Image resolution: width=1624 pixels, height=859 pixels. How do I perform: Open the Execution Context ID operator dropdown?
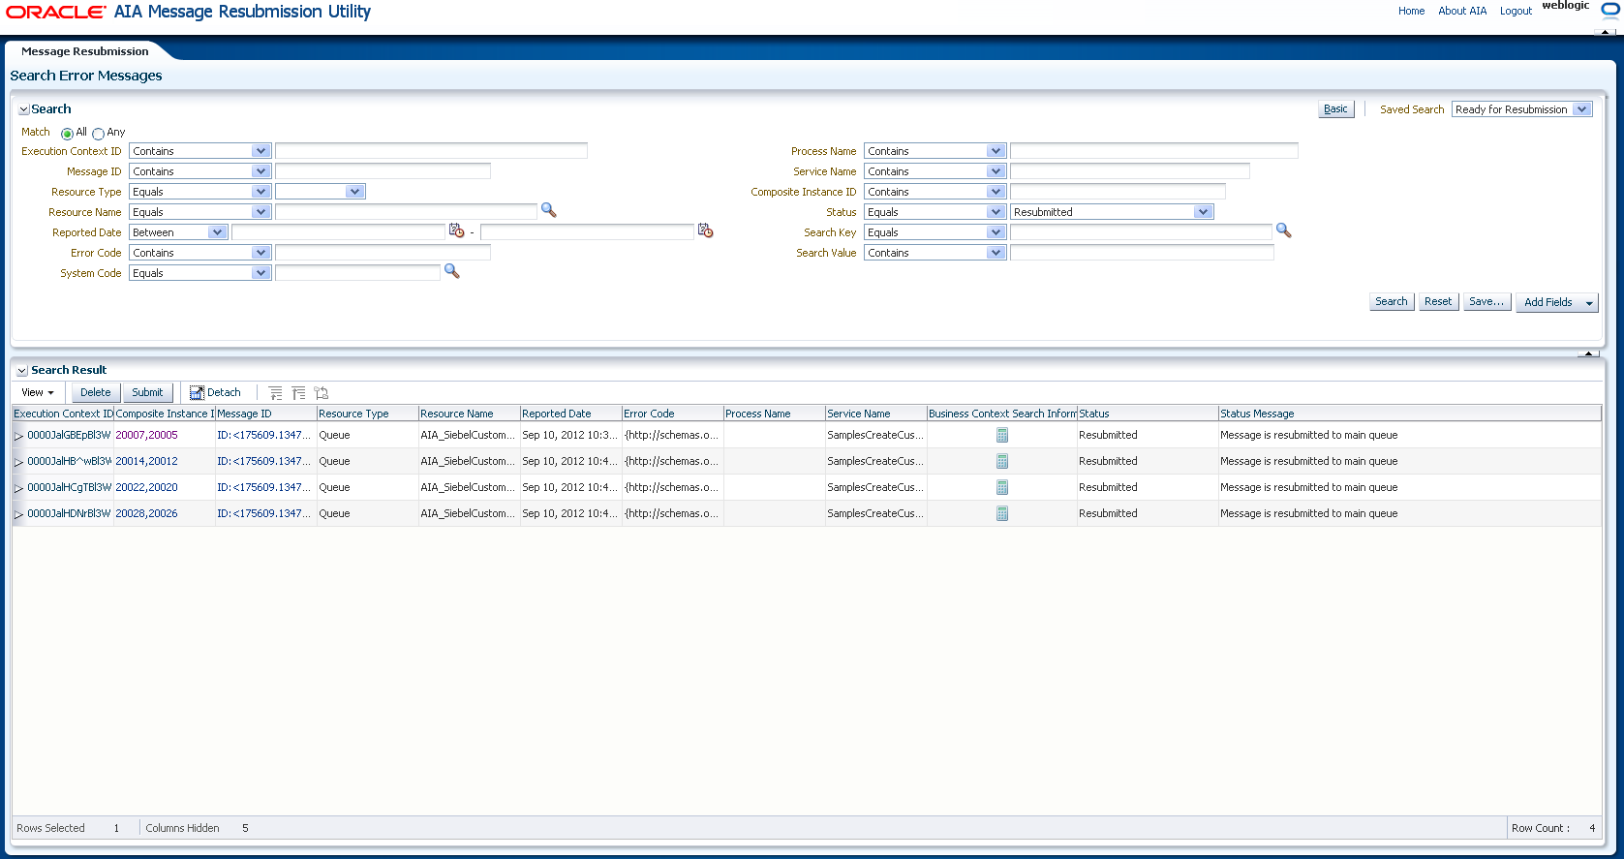coord(199,151)
